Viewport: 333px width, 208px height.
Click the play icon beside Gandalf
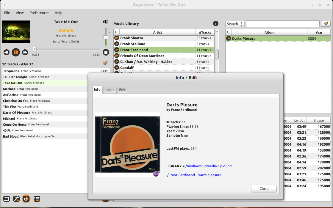(117, 68)
